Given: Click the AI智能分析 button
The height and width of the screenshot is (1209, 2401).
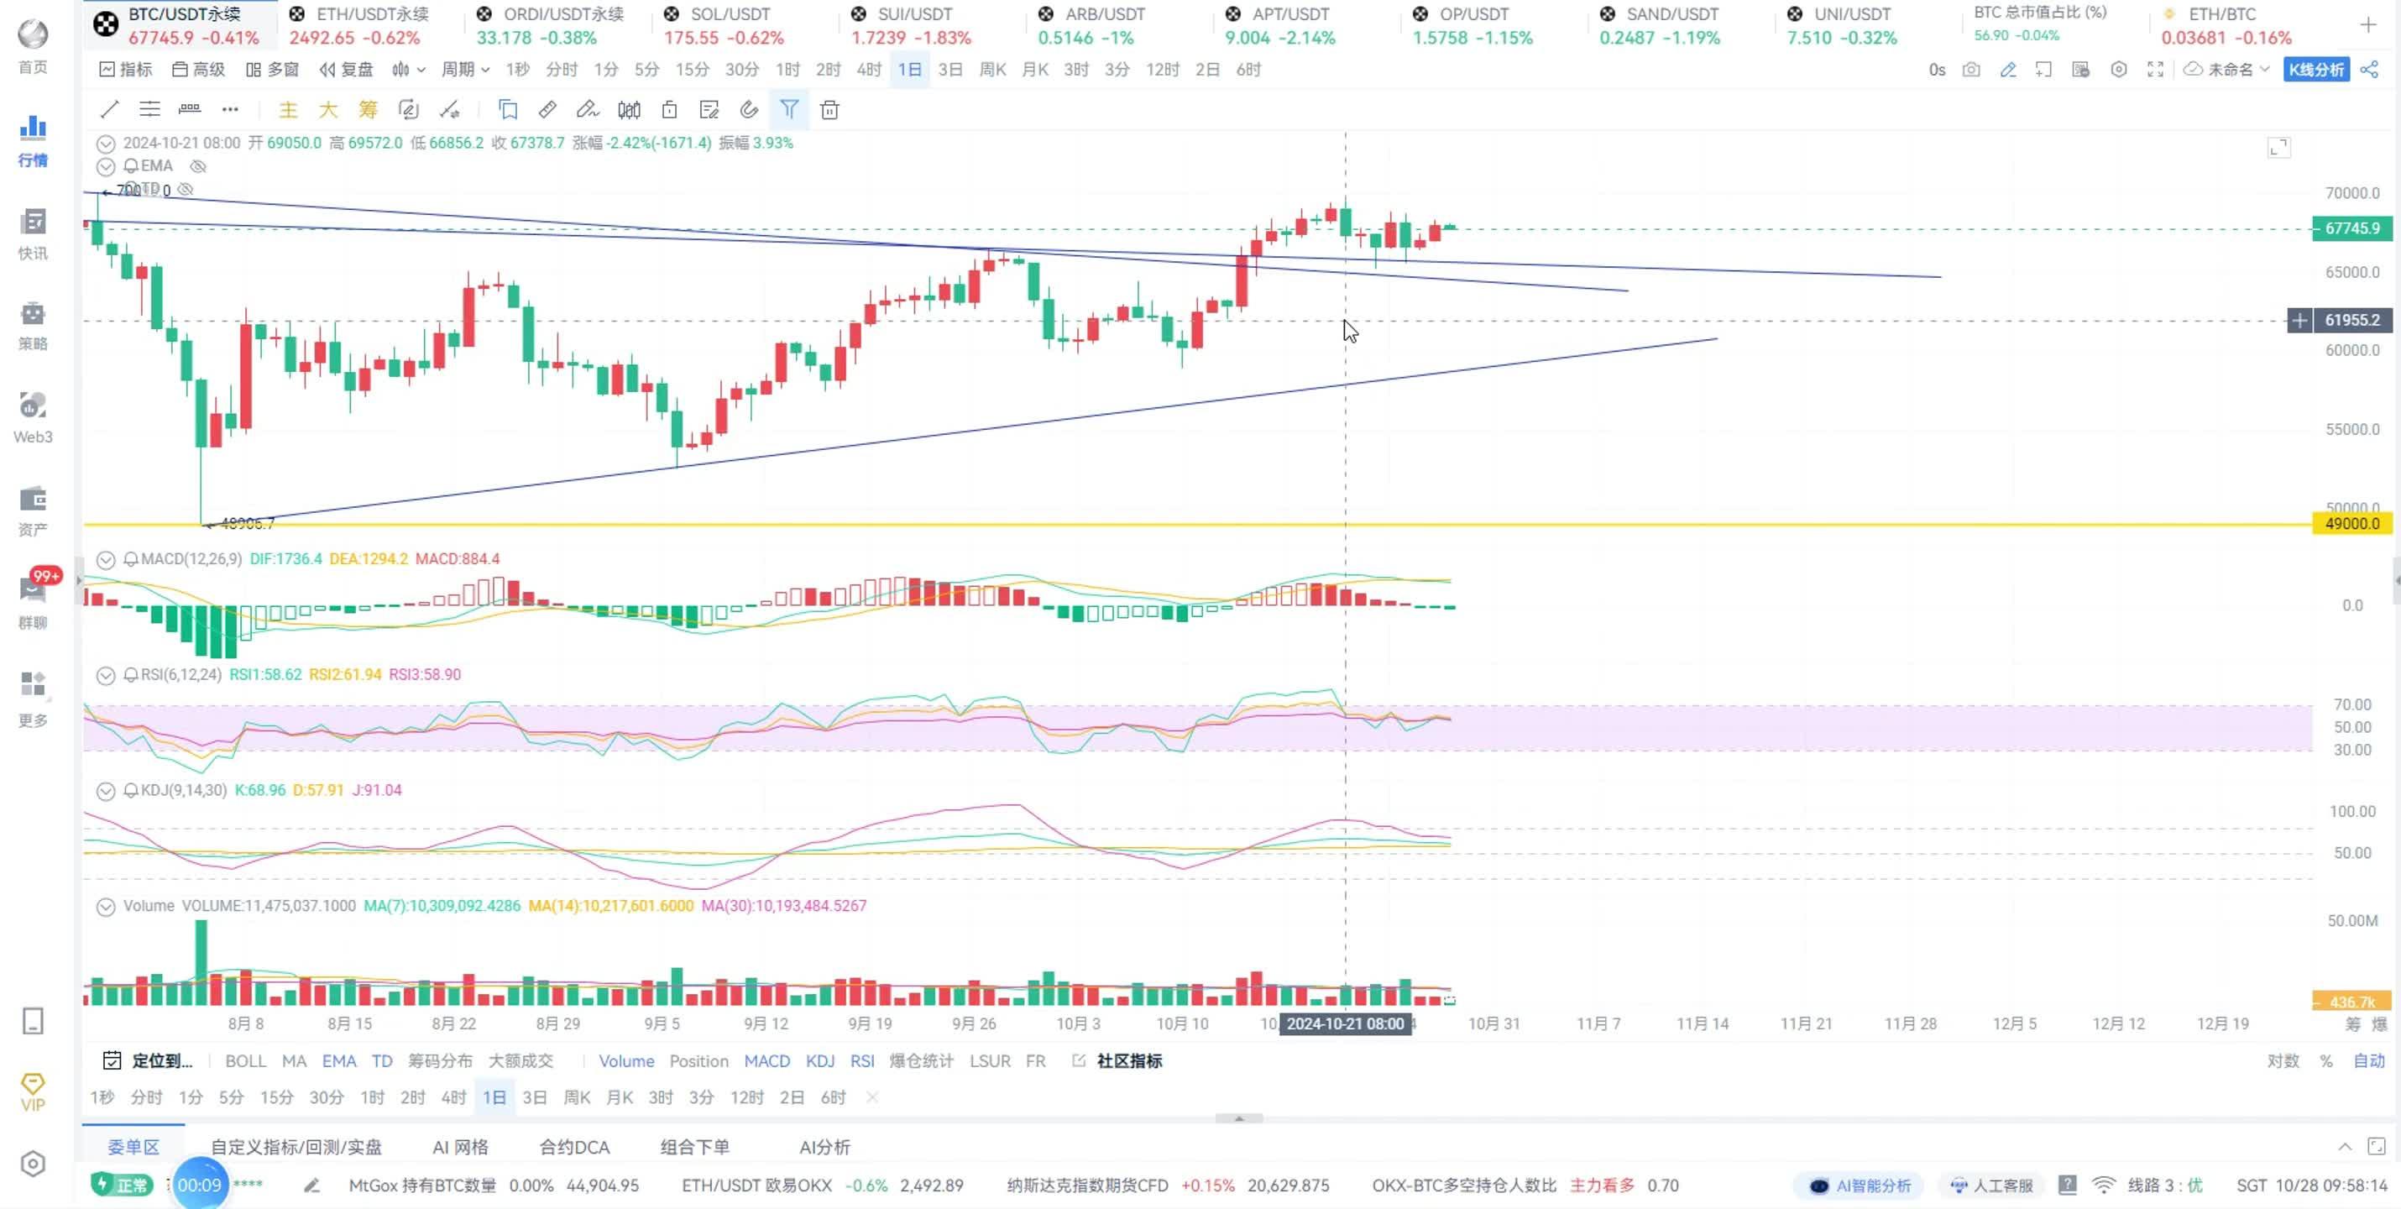Looking at the screenshot, I should [1860, 1185].
